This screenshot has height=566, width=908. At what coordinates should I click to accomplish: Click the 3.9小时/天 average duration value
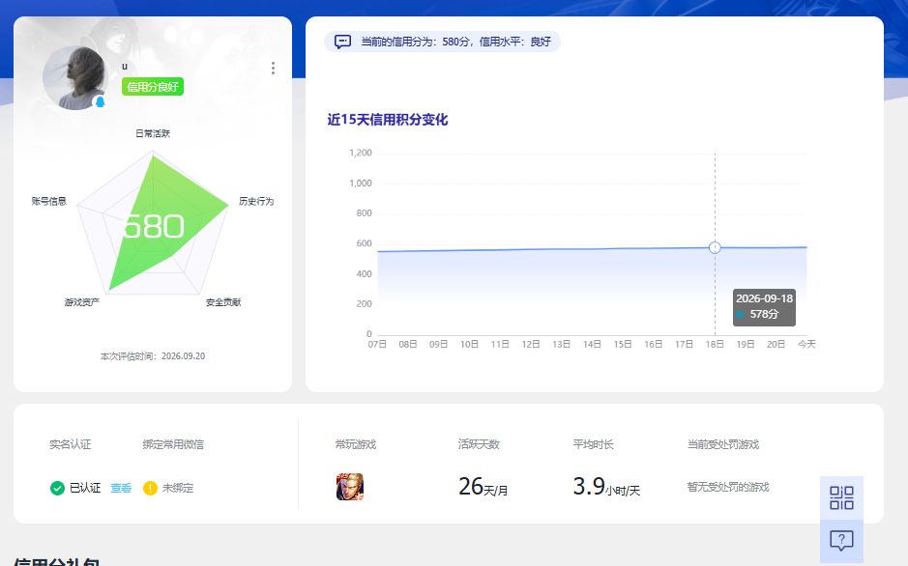click(606, 487)
